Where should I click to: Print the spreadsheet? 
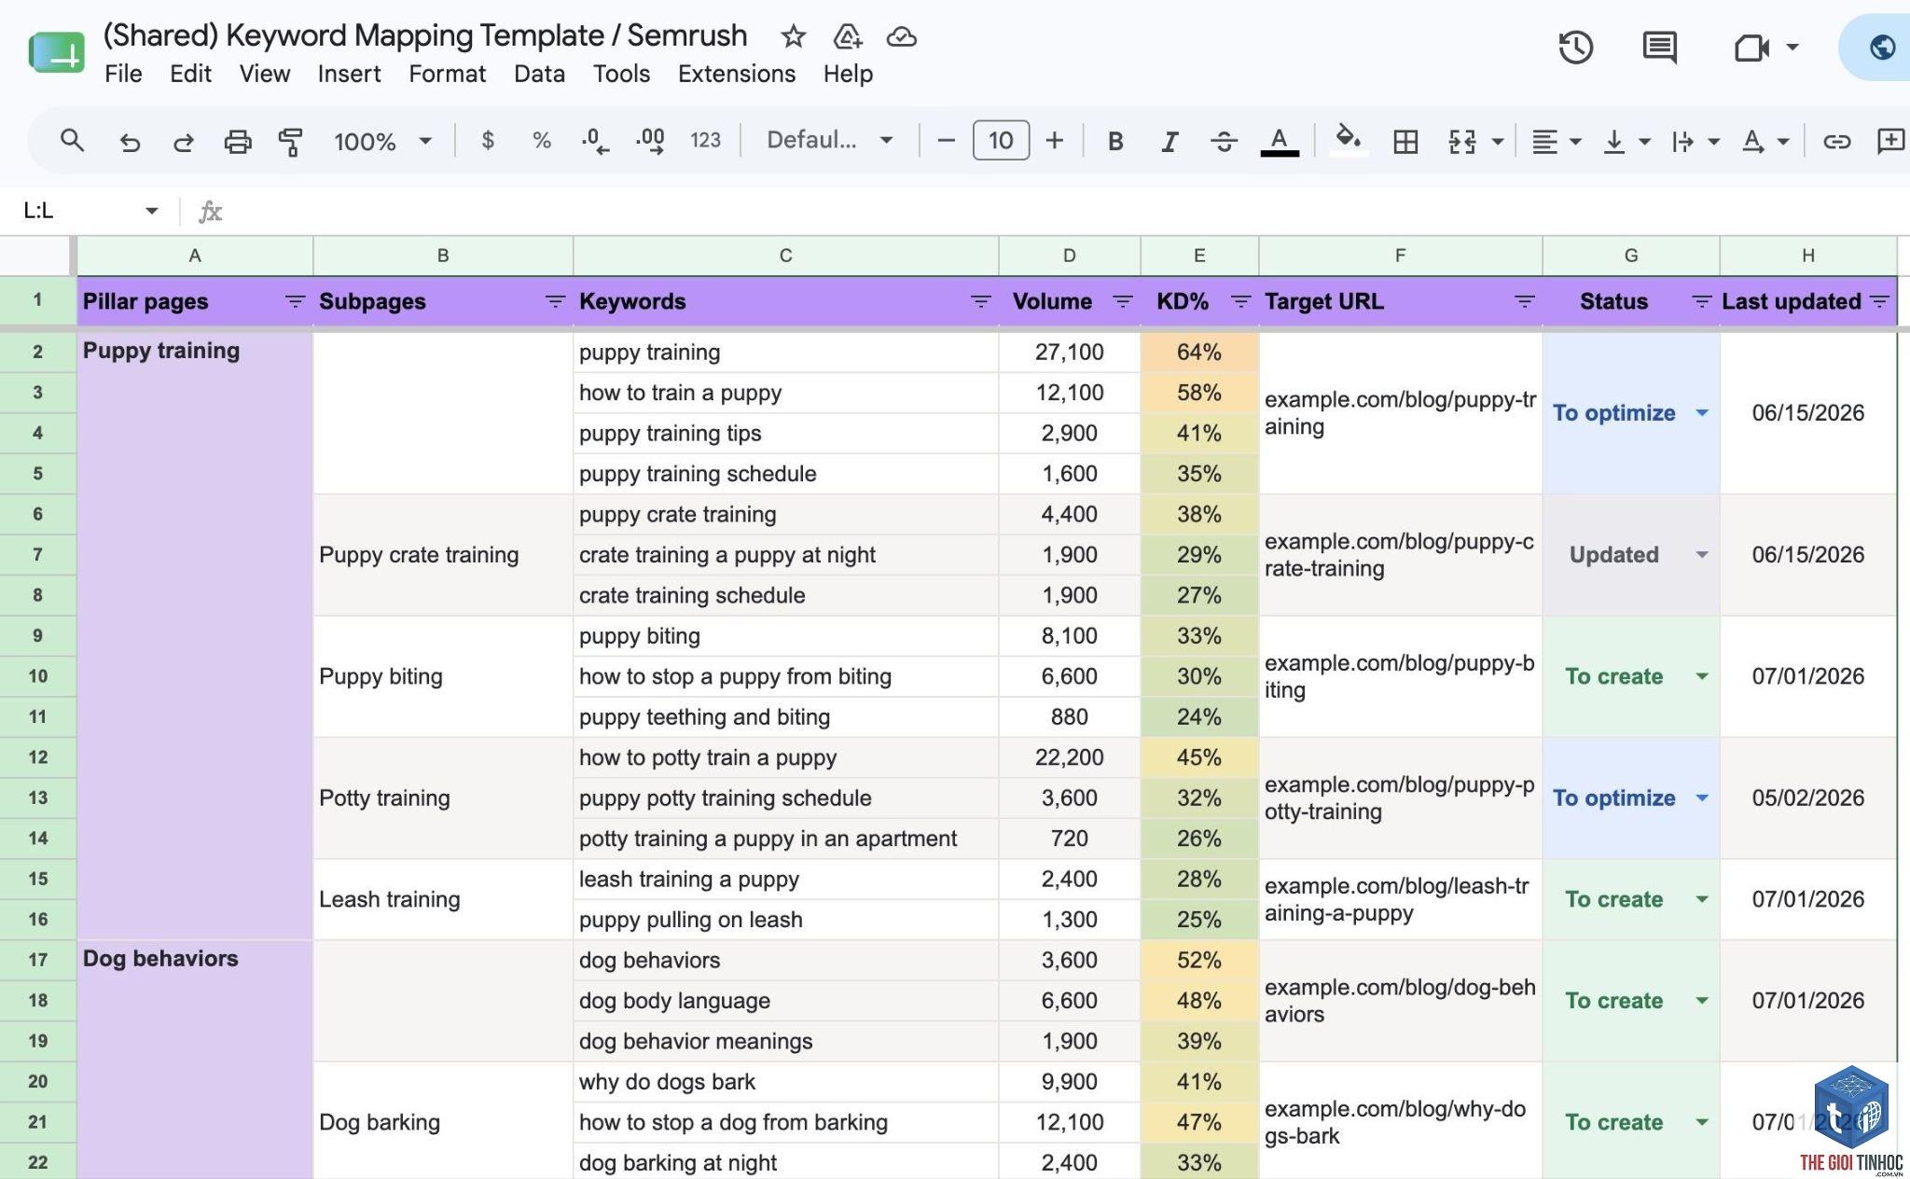coord(238,142)
